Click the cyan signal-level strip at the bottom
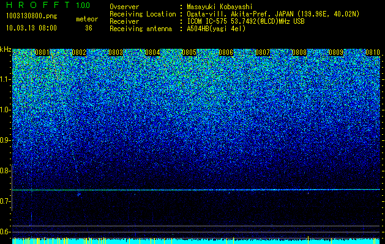The image size is (385, 244). [x=196, y=241]
